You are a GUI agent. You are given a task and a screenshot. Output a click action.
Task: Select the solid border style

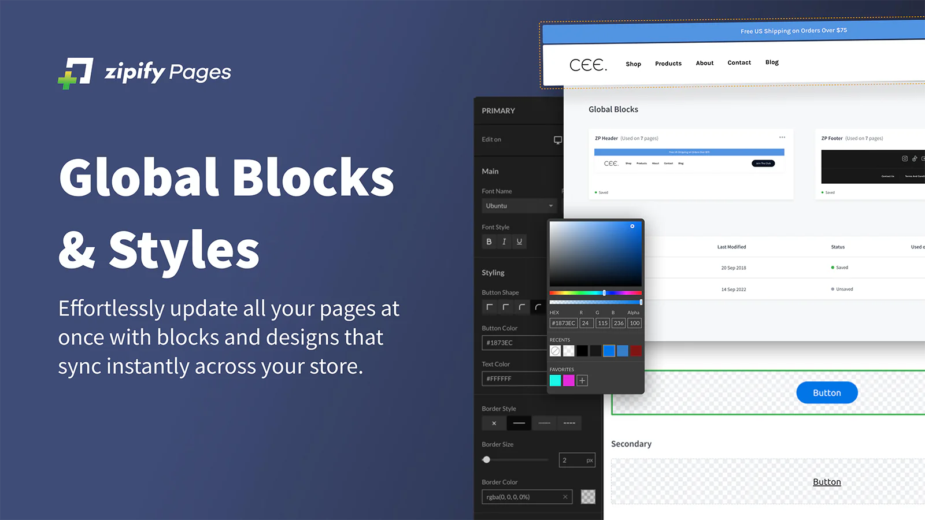click(x=519, y=423)
